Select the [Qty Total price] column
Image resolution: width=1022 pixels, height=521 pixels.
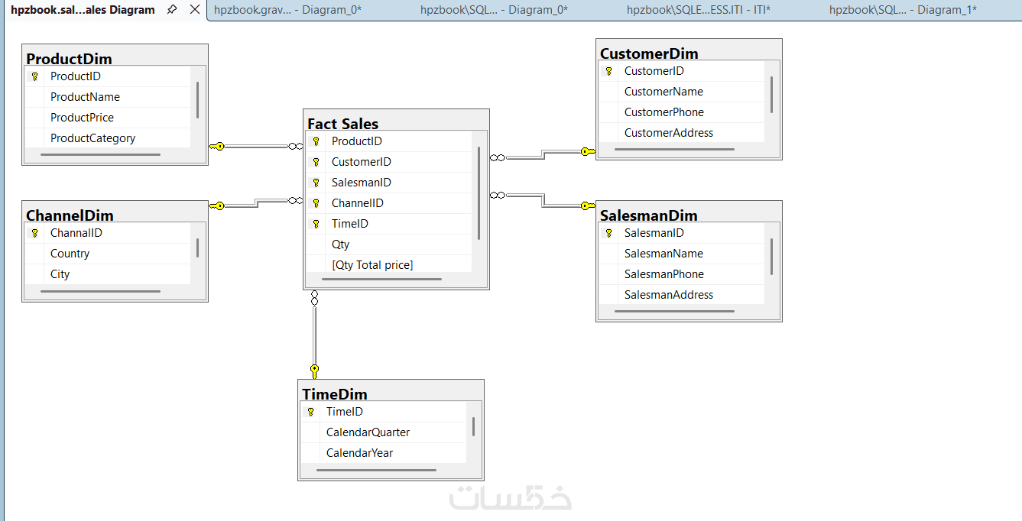tap(389, 265)
